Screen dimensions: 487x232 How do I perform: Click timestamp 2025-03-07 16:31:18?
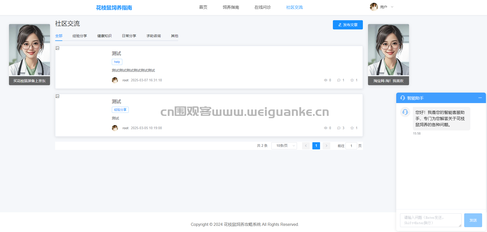coord(146,80)
